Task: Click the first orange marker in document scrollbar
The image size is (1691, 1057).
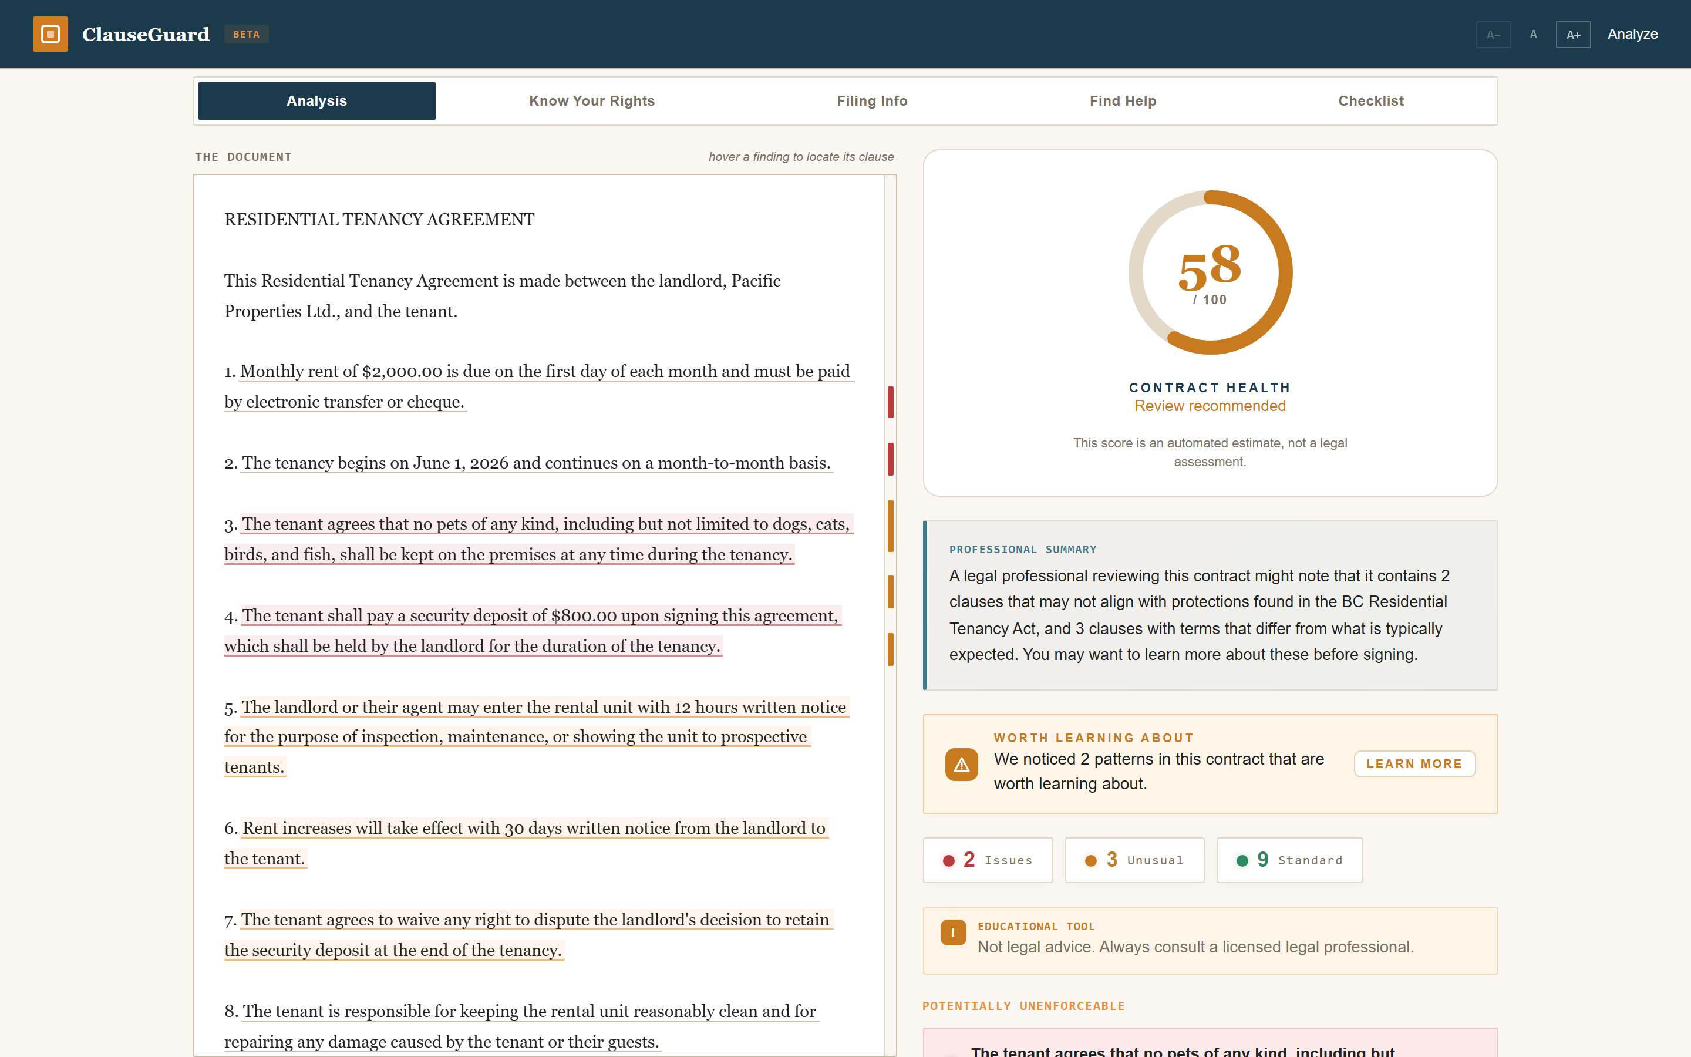Action: tap(890, 526)
